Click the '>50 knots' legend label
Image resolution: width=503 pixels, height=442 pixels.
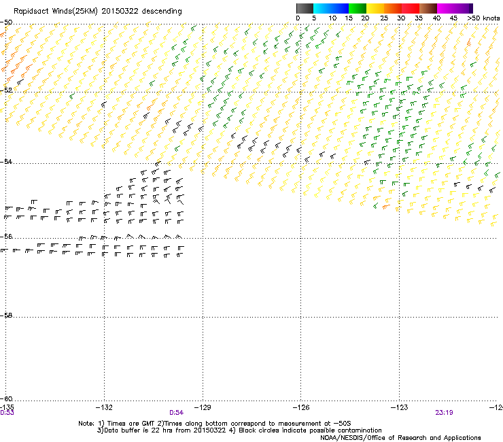pos(483,18)
